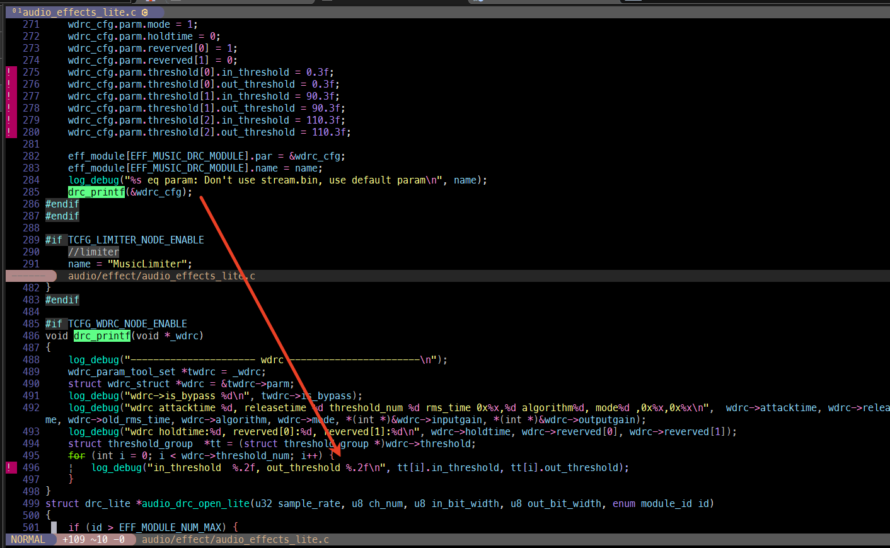Click line number 291 in the gutter
Screen dimensions: 890x548
click(x=31, y=264)
